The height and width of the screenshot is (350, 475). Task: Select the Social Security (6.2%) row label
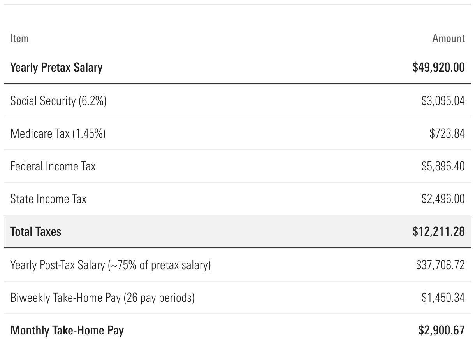(58, 101)
